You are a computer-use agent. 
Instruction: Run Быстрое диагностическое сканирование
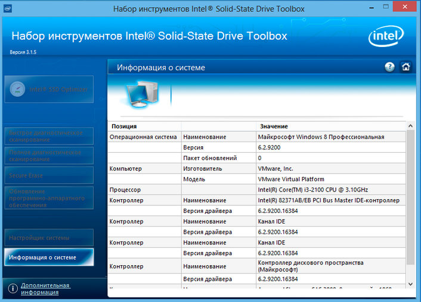(x=49, y=136)
